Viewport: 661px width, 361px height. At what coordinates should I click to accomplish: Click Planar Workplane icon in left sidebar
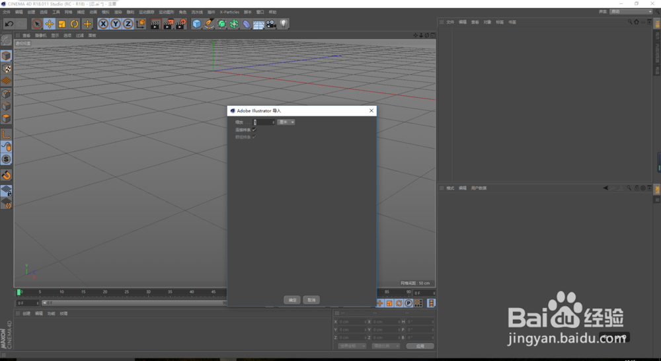coord(6,203)
